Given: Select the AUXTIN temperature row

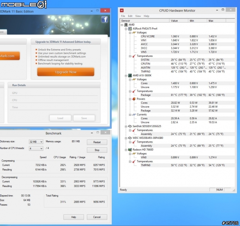Looking at the screenshot, I should [187, 68].
